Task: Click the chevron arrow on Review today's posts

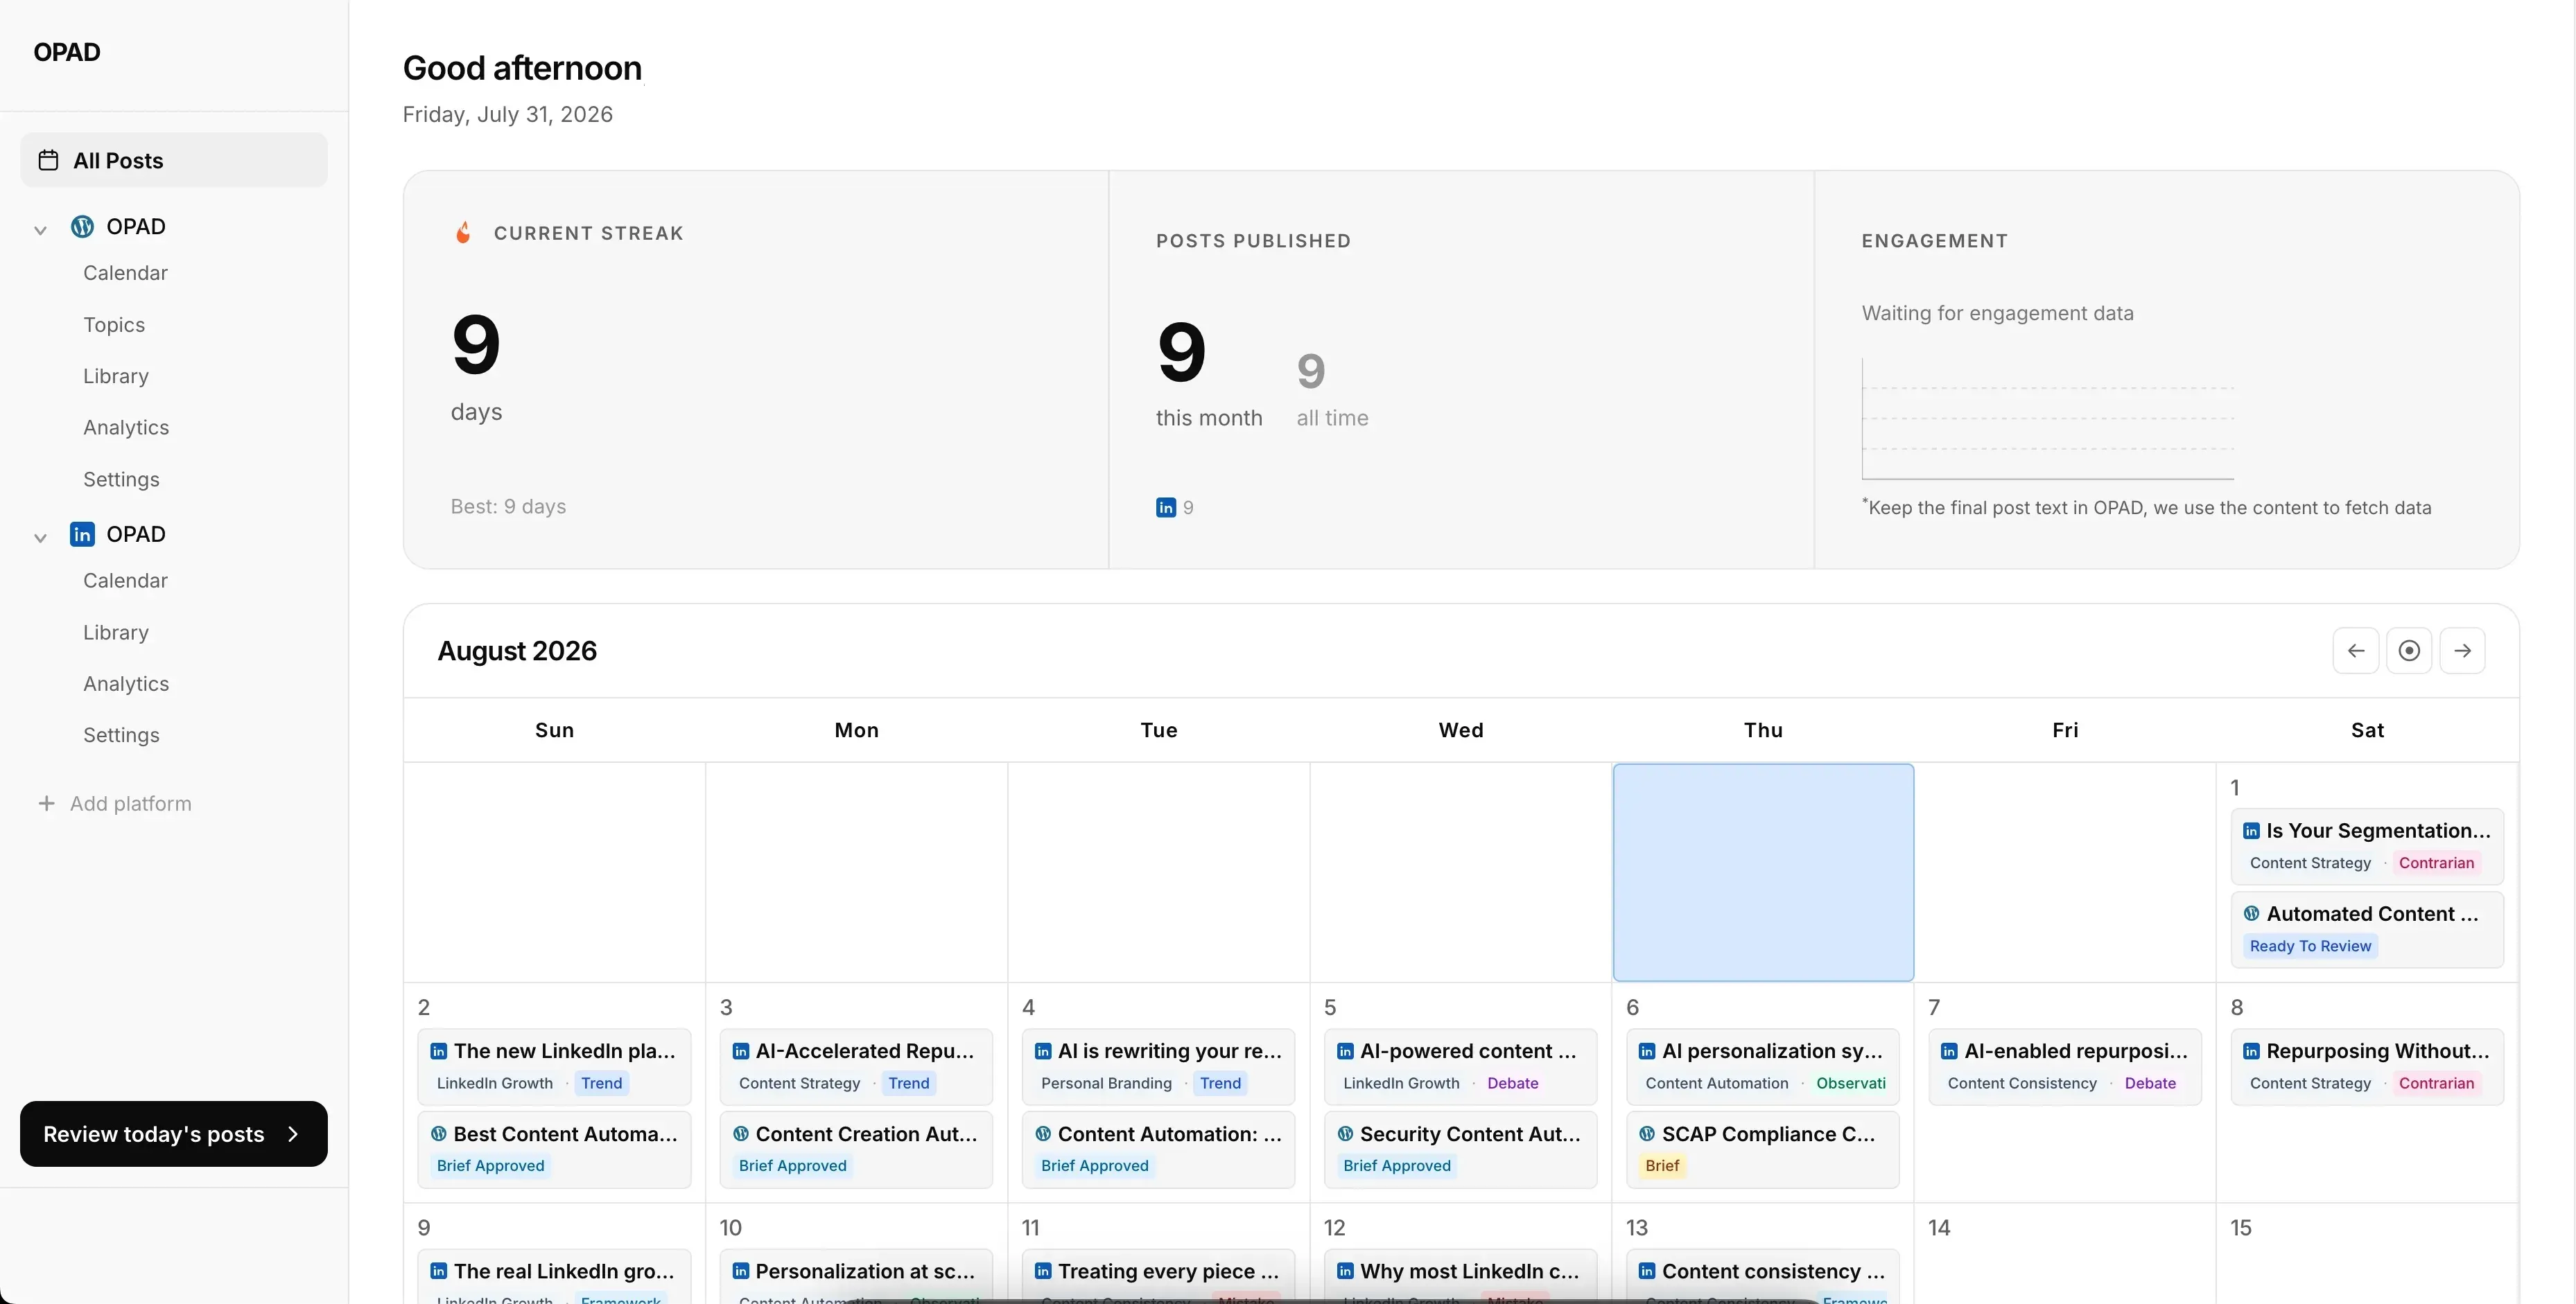Action: [293, 1134]
